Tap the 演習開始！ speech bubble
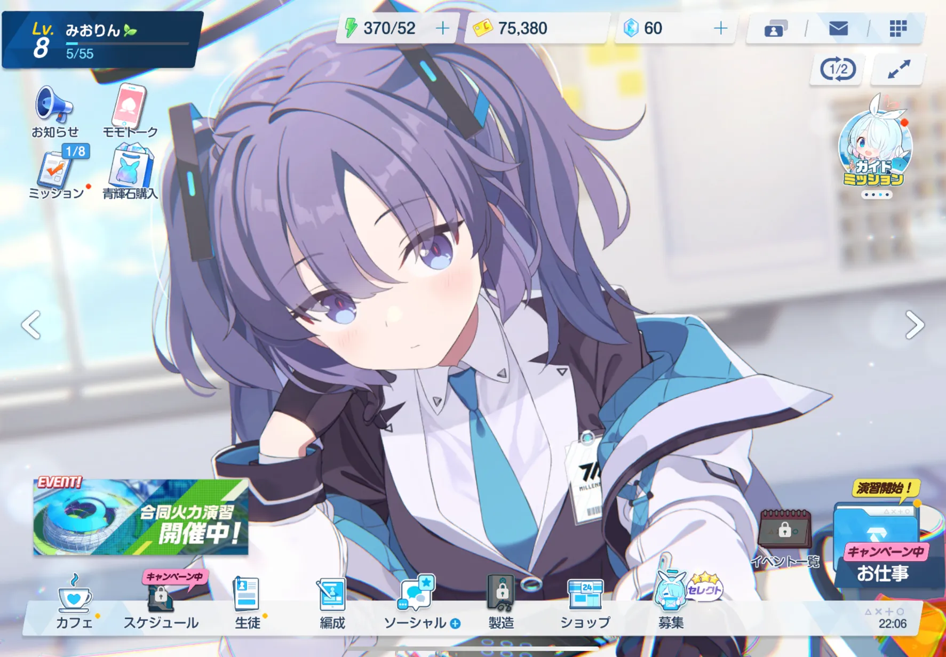 886,488
